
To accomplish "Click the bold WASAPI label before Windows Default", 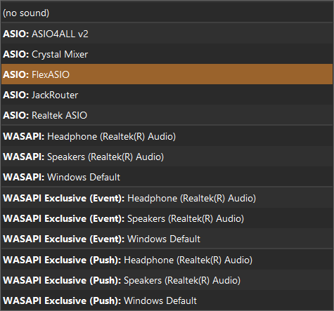I will click(24, 177).
